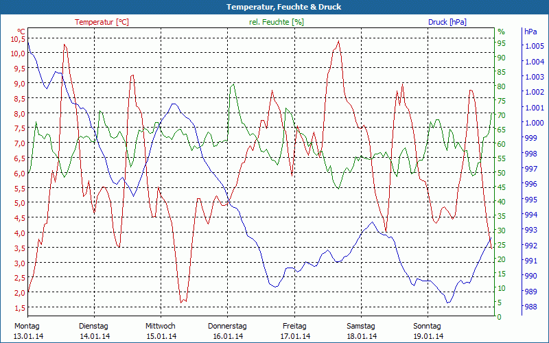
Task: Select the blue Druck [hPa] legend label
Action: point(447,22)
